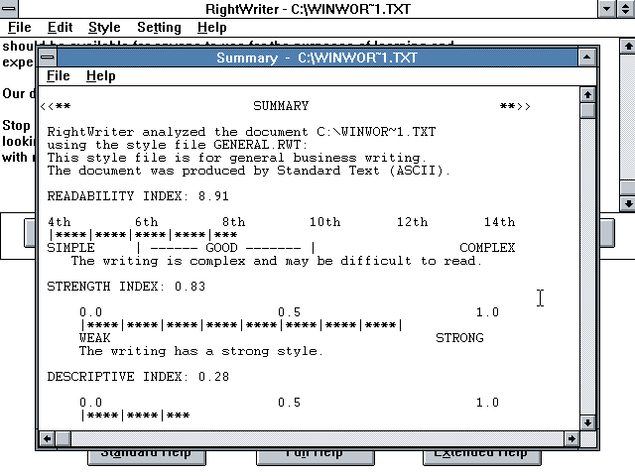Open the RightWriter Edit menu

60,28
